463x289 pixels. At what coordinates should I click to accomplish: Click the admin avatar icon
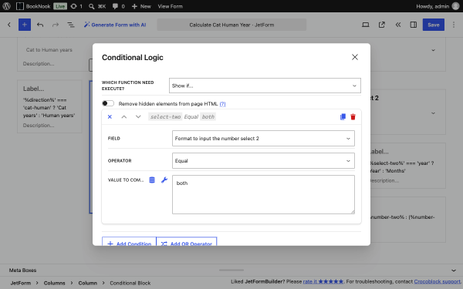pyautogui.click(x=456, y=6)
